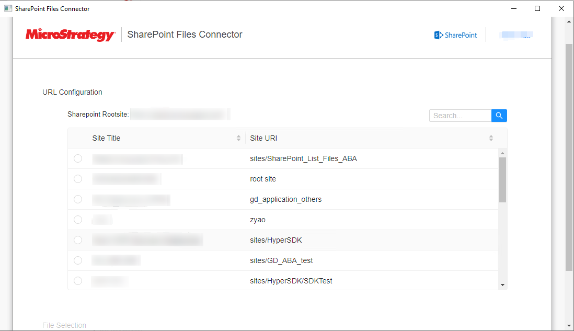574x331 pixels.
Task: Choose sites/HyperSDK/SDKTest radio option
Action: 78,281
